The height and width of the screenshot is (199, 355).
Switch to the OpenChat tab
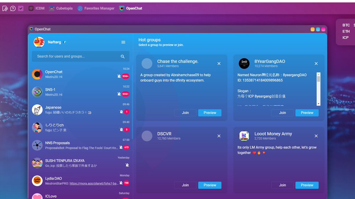131,8
